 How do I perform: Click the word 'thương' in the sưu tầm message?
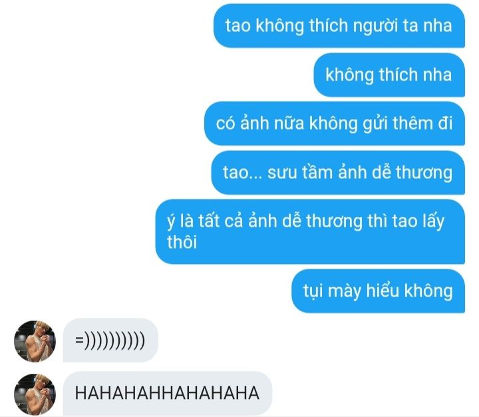click(424, 173)
